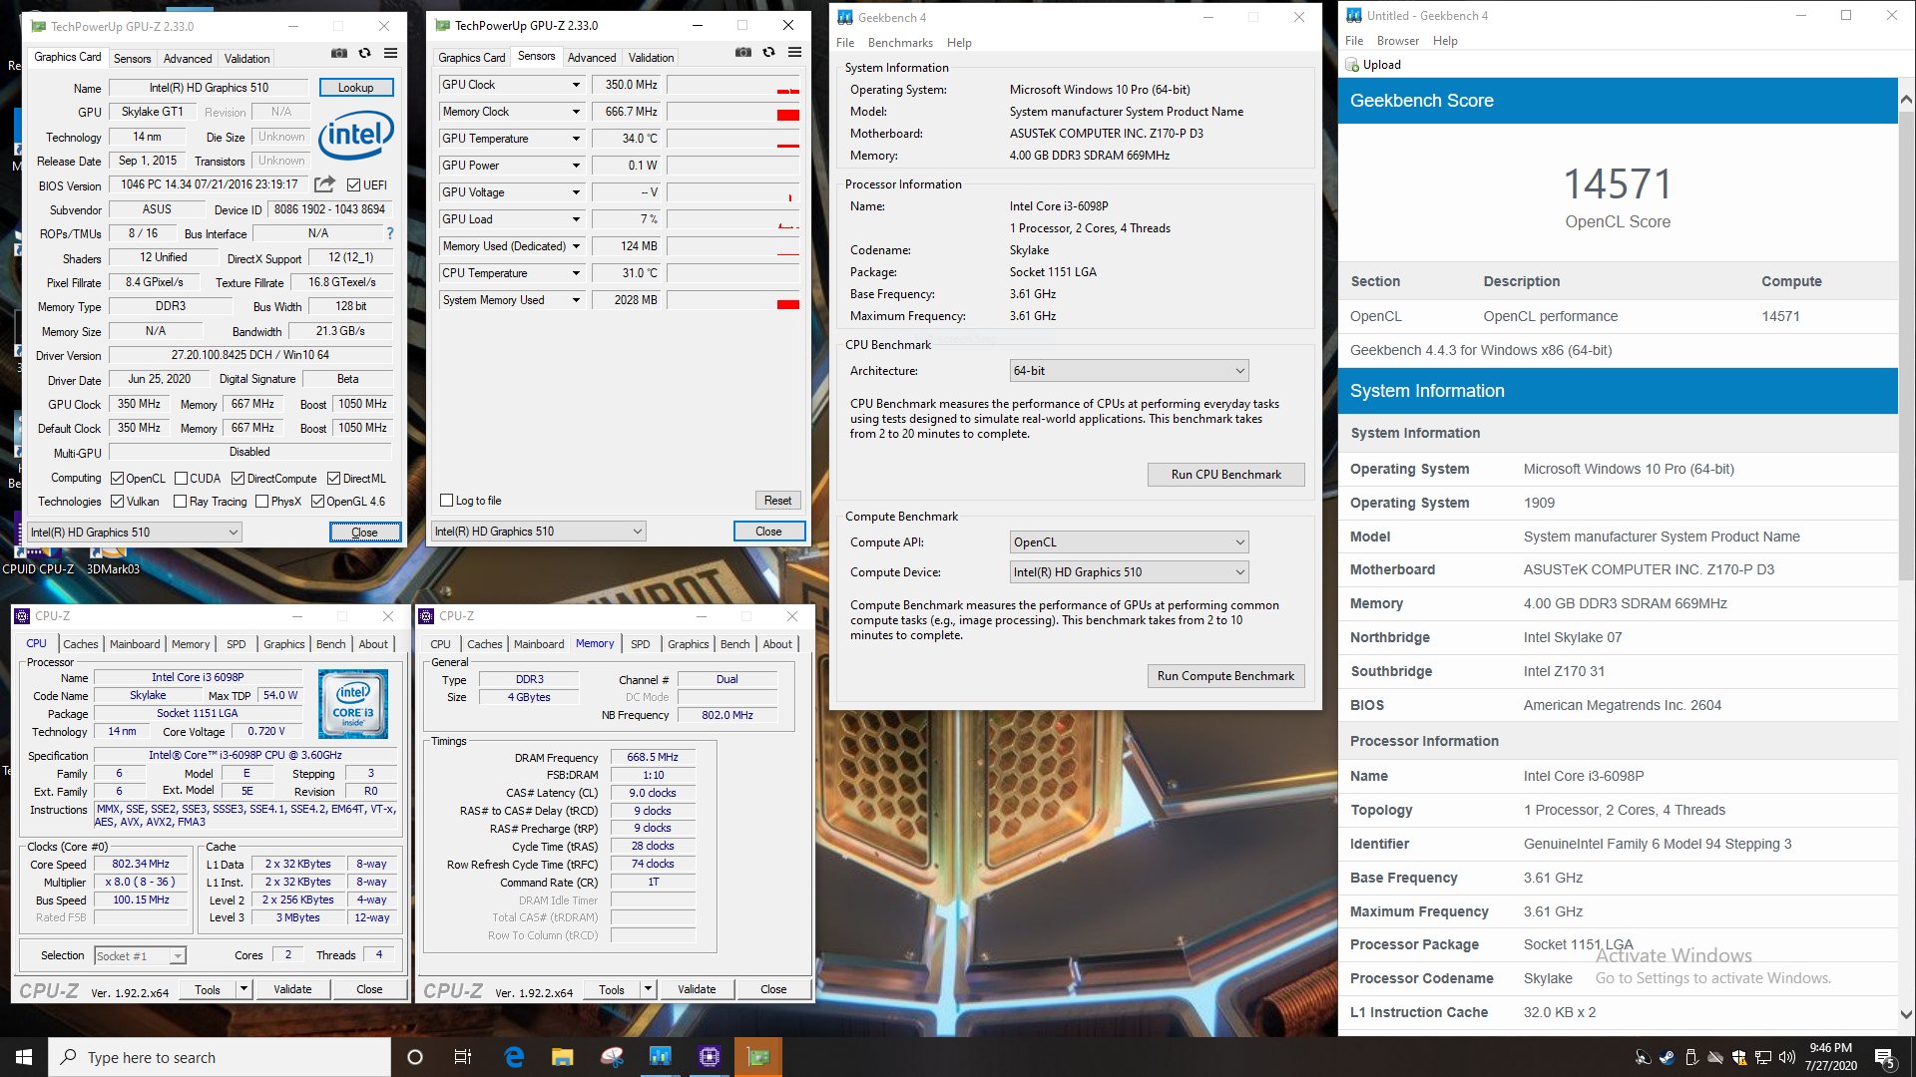Click the Lookup button in GPU-Z
Viewport: 1916px width, 1077px height.
356,88
